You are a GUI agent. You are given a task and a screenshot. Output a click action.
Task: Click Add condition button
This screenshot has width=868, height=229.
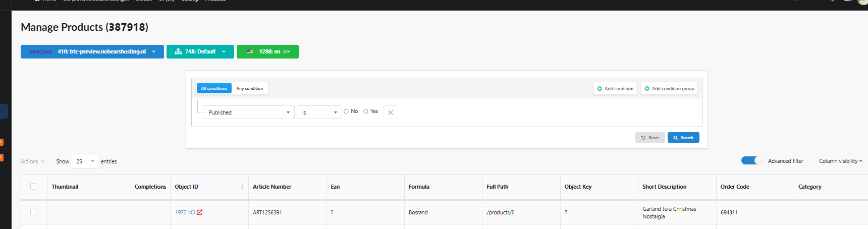tap(615, 88)
